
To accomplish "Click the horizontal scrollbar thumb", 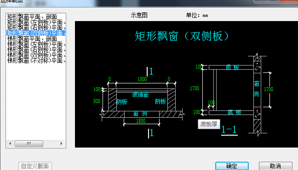I will point(29,143).
